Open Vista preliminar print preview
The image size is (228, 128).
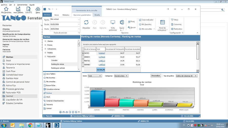[x=113, y=25]
